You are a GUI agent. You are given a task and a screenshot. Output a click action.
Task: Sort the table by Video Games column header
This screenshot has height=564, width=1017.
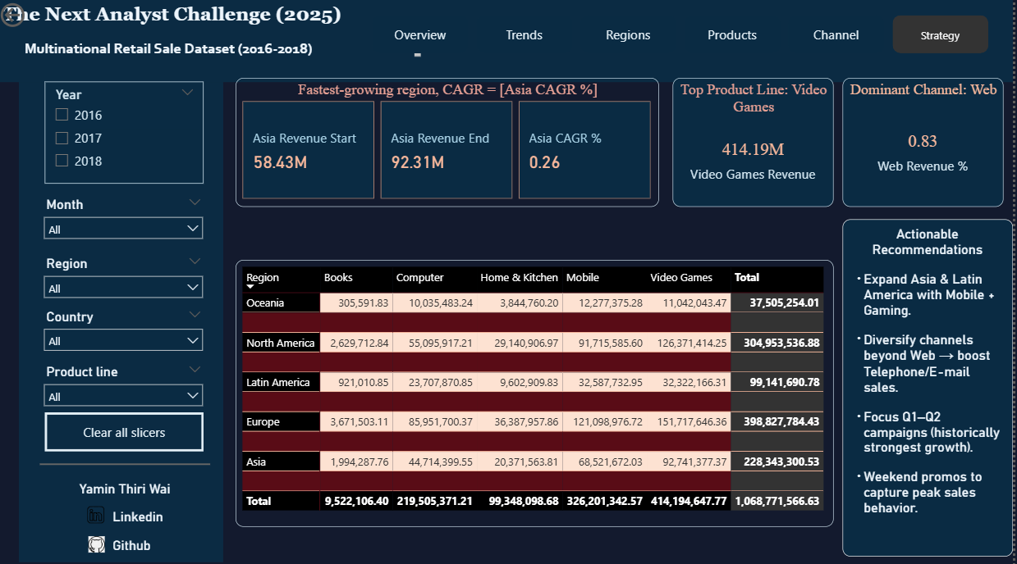point(681,278)
